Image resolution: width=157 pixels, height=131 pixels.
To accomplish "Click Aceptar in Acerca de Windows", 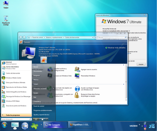I will (141, 64).
